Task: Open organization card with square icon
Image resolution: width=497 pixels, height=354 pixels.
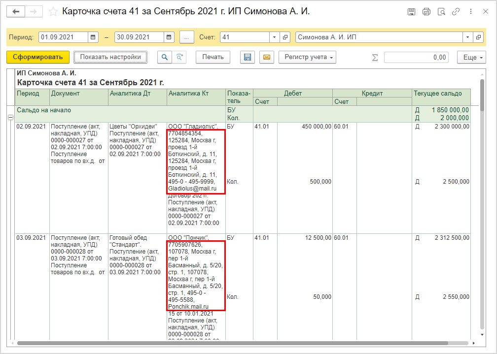Action: tap(478, 37)
